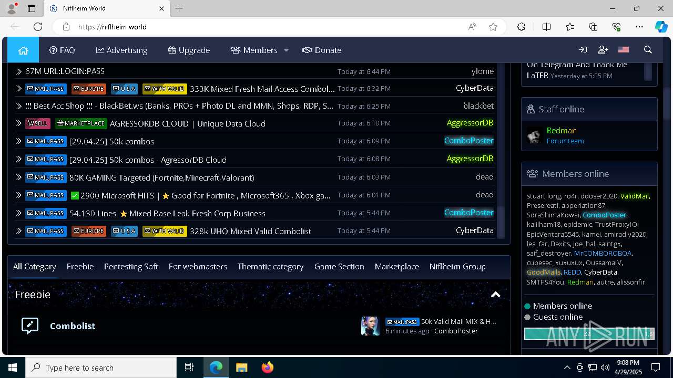Select the Game Section tab

[339, 267]
